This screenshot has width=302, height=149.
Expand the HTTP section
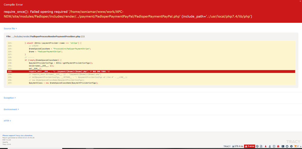7,121
